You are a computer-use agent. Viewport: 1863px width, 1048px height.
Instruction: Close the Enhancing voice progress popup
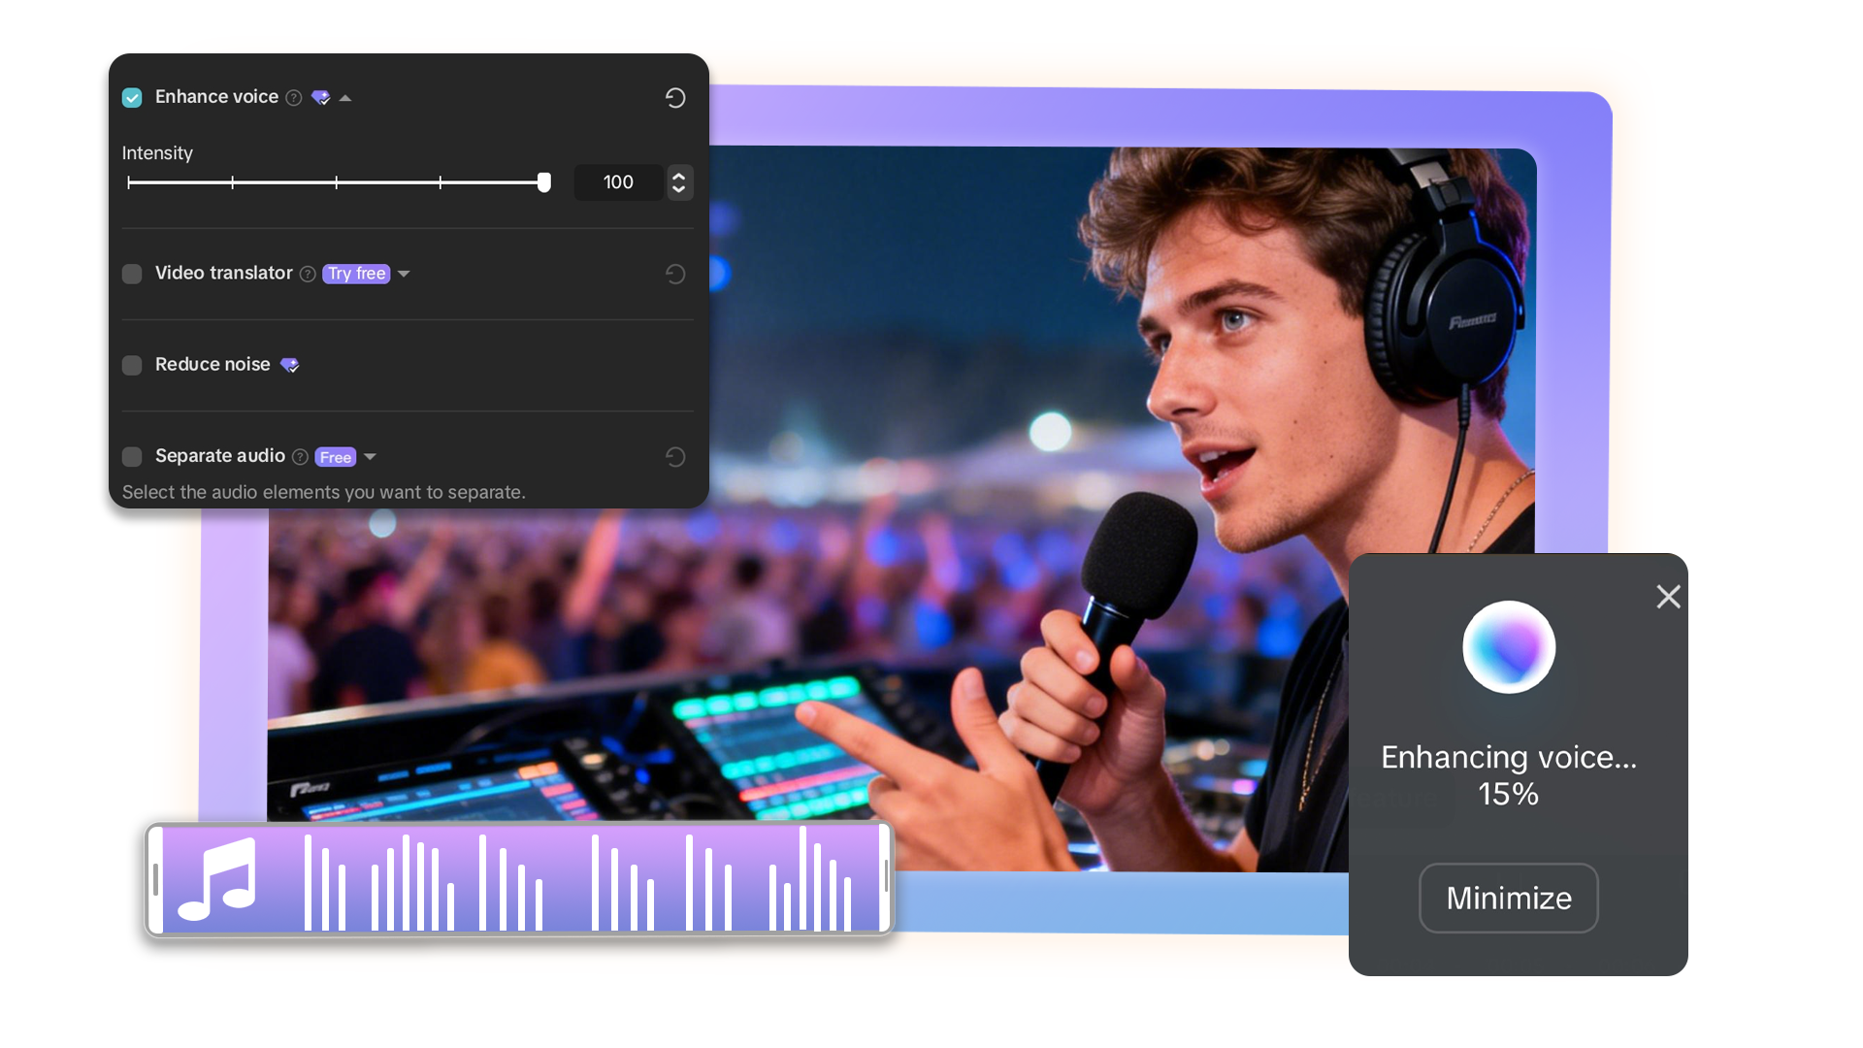point(1668,597)
